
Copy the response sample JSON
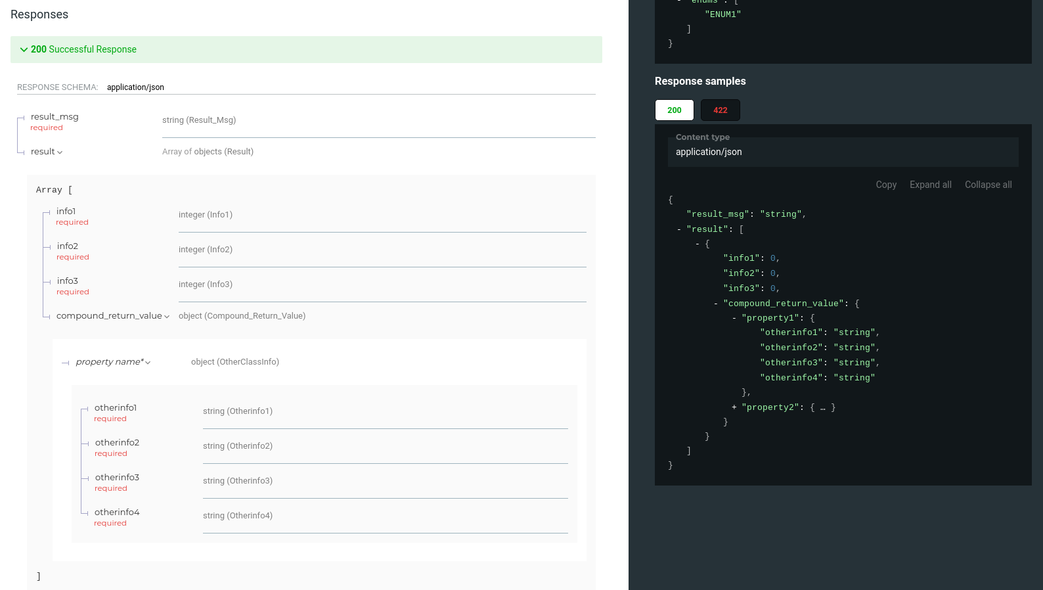(x=886, y=185)
